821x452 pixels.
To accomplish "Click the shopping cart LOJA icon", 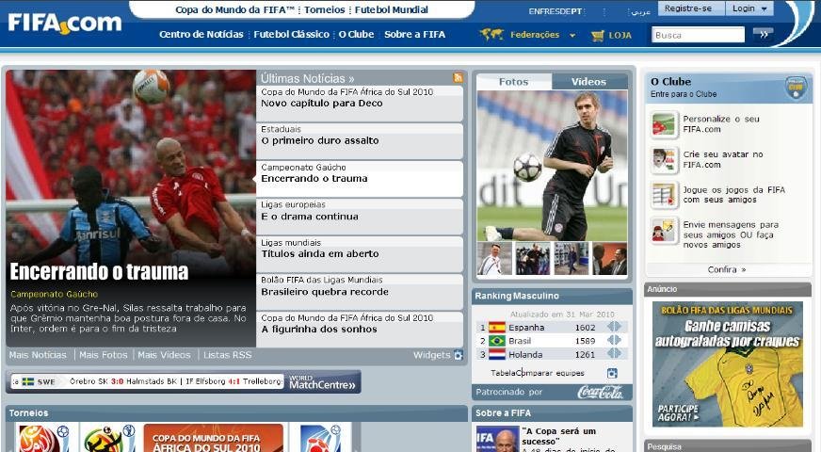I will tap(598, 36).
